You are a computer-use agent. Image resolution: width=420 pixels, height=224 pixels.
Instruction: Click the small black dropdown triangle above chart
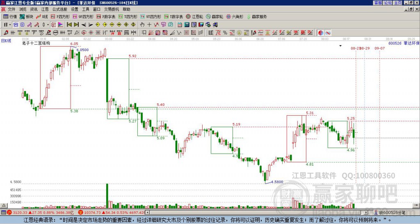(x=340, y=46)
